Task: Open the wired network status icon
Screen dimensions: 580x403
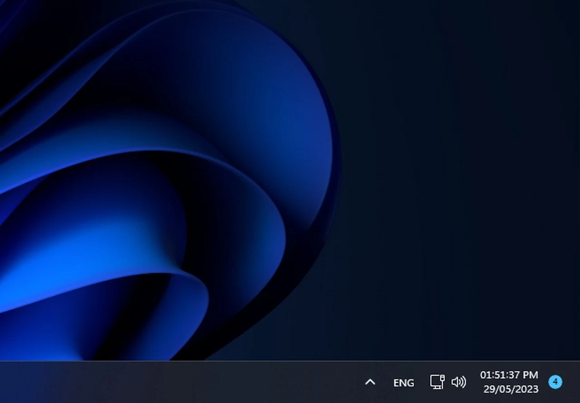Action: 437,382
